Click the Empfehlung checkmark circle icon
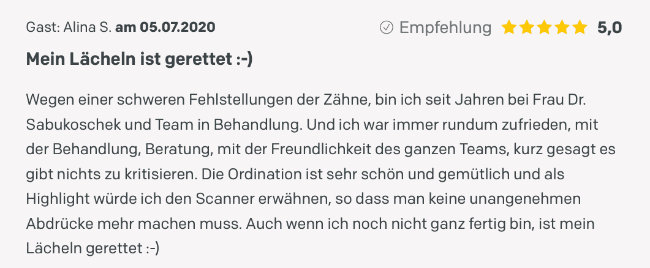650x268 pixels. click(386, 28)
